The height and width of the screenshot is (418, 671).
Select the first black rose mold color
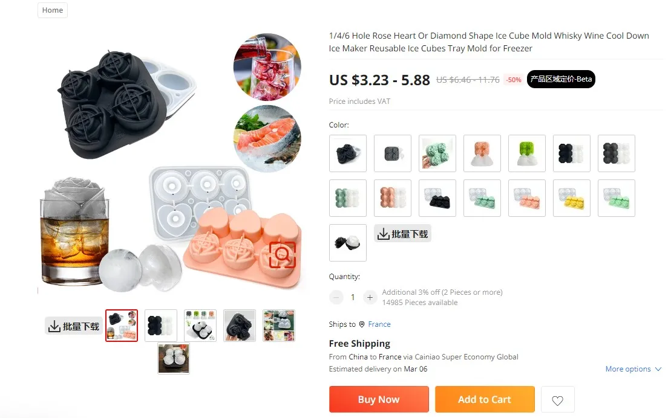point(348,153)
